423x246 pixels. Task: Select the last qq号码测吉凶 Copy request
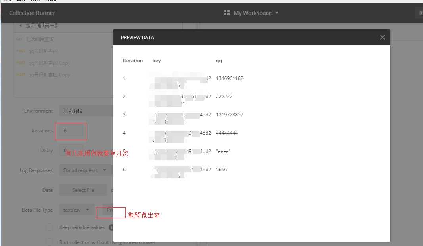pos(43,75)
